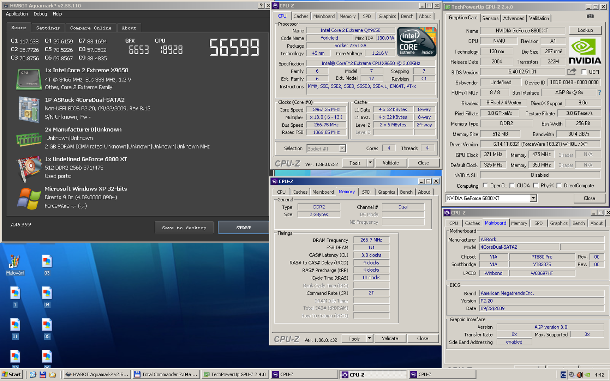
Task: Switch to Total Commander taskbar item
Action: pos(166,374)
